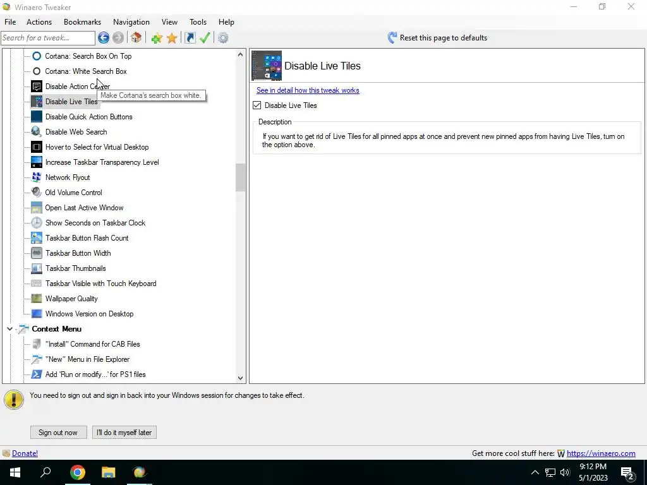Open the Help menu
The width and height of the screenshot is (647, 485).
(226, 22)
